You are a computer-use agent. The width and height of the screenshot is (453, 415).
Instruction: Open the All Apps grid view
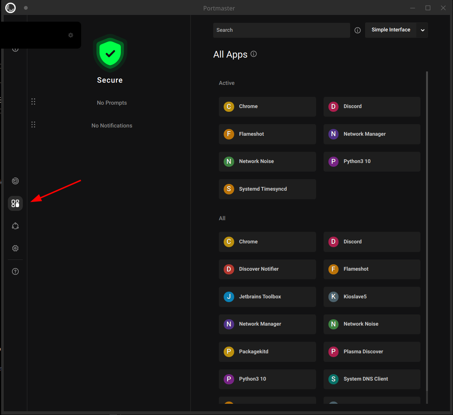pos(15,203)
